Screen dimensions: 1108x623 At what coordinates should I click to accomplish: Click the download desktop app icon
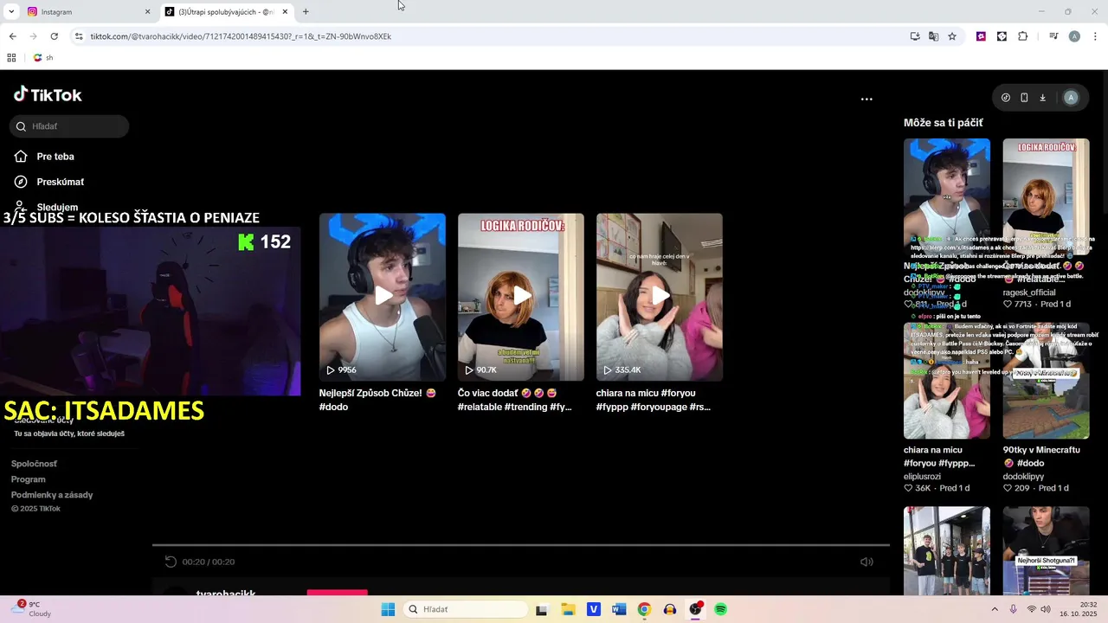(x=1042, y=98)
